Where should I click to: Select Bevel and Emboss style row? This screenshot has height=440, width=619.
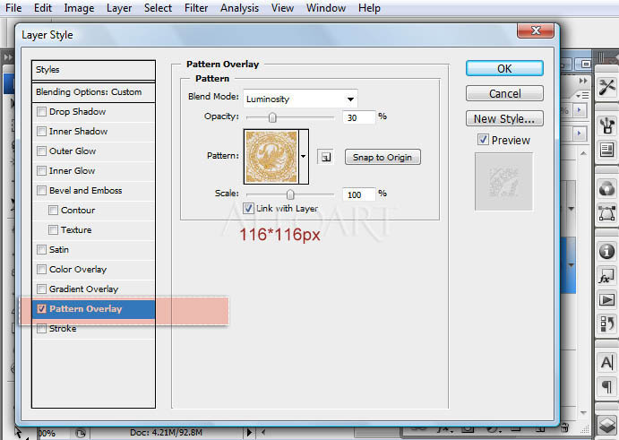(x=85, y=191)
